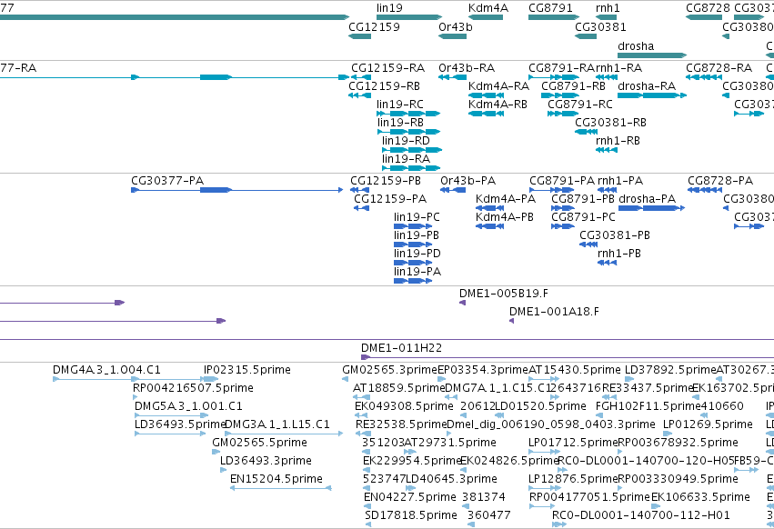The width and height of the screenshot is (774, 529).
Task: Select the CG12159 gene arrow
Action: click(359, 36)
